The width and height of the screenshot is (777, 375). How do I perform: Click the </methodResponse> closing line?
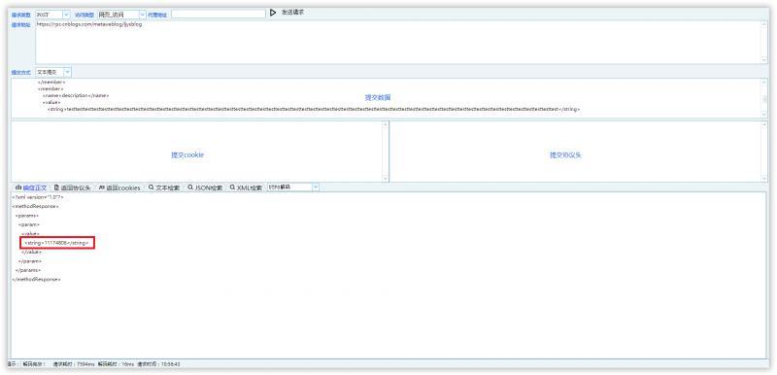pyautogui.click(x=36, y=280)
